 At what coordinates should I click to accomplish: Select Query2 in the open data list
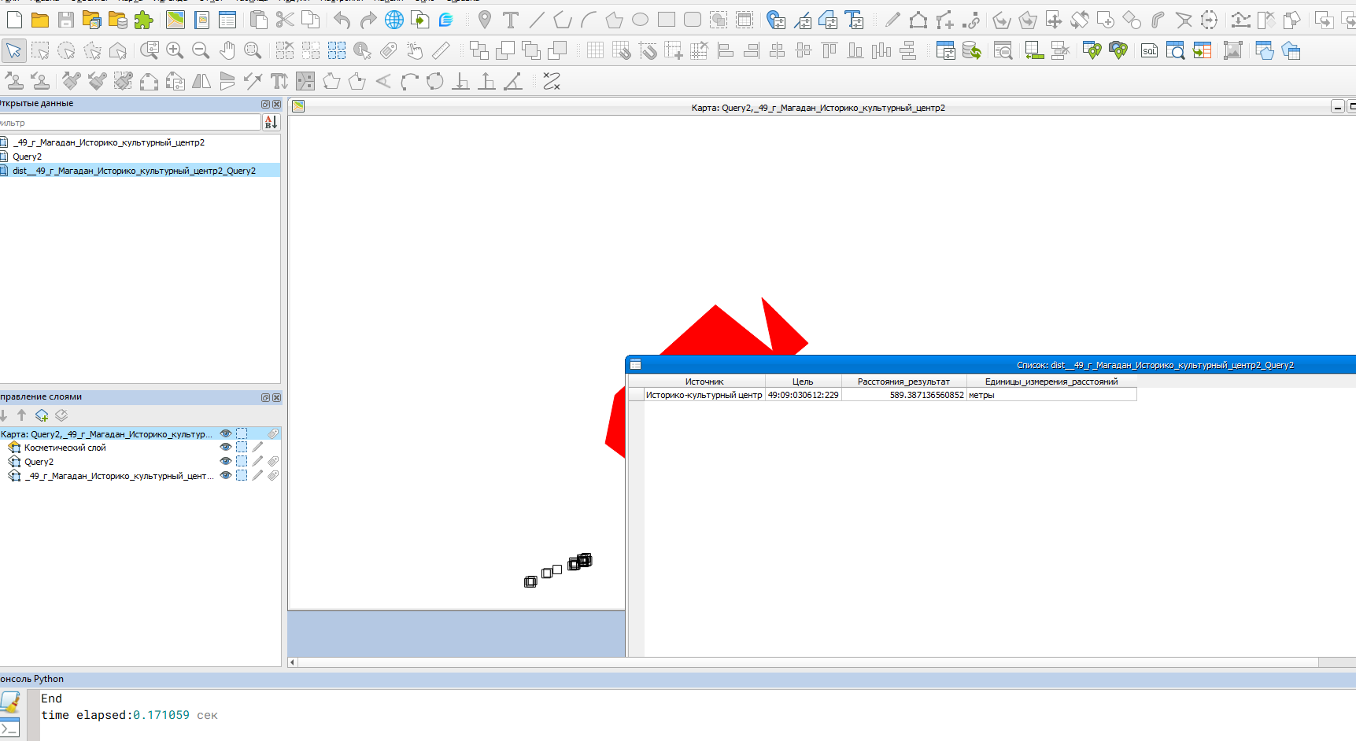point(28,157)
